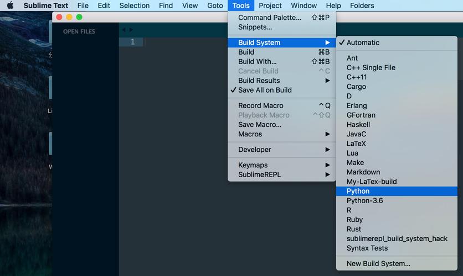Viewport: 463px width, 276px height.
Task: Open the Window menu
Action: click(x=304, y=6)
